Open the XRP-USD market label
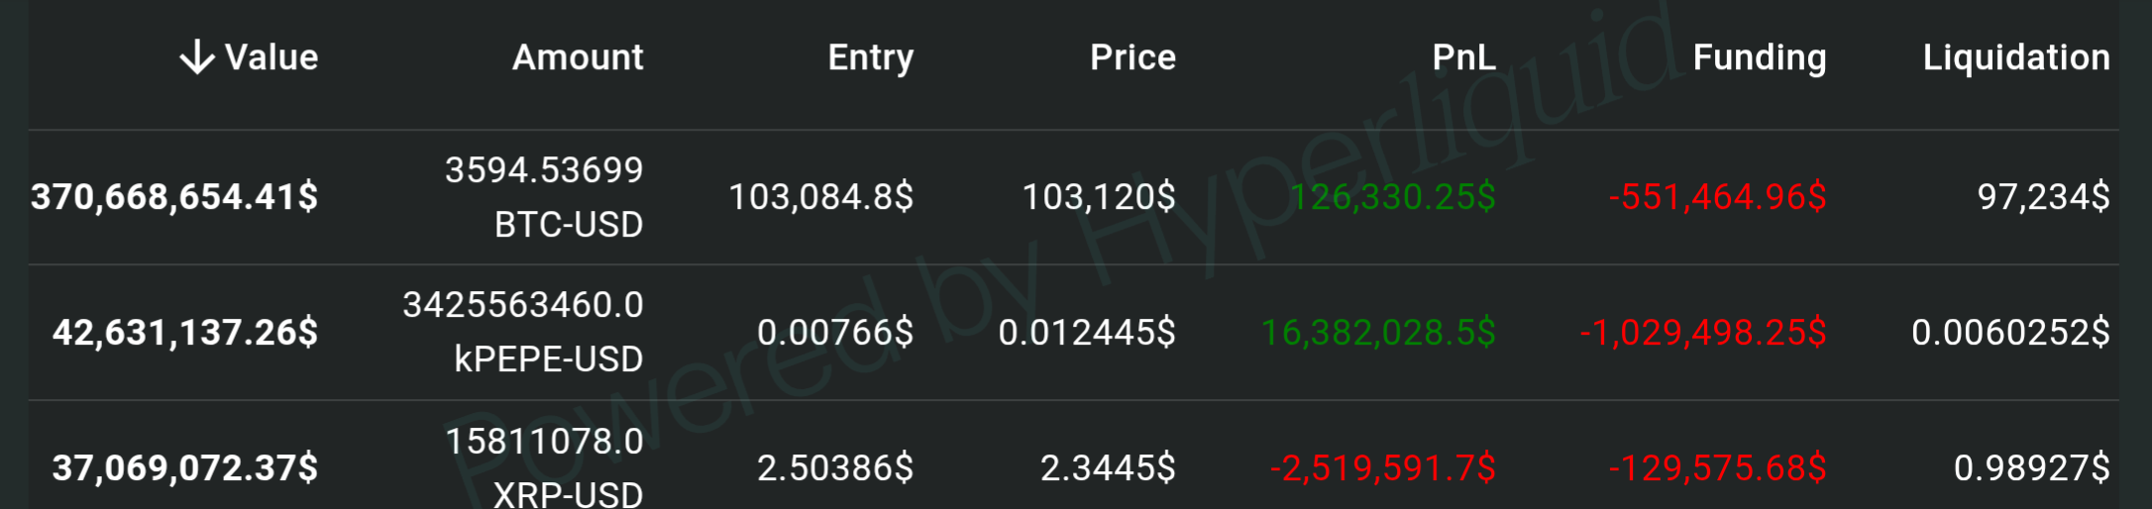 tap(568, 493)
